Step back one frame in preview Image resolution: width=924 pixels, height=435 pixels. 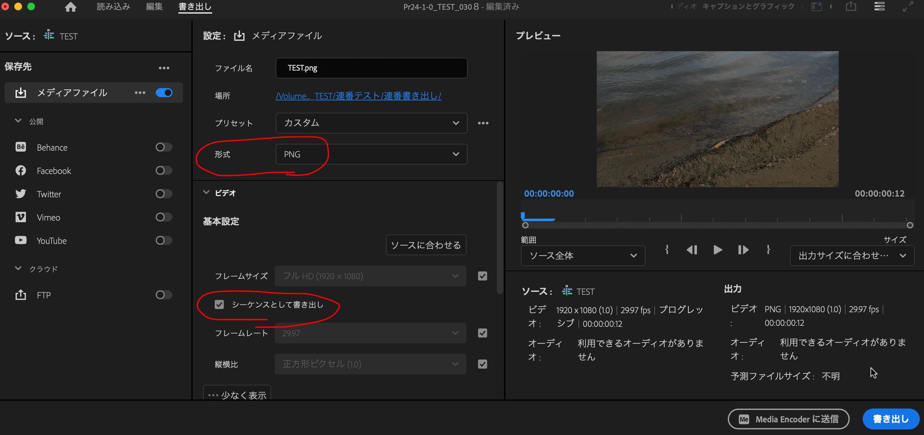(x=691, y=250)
